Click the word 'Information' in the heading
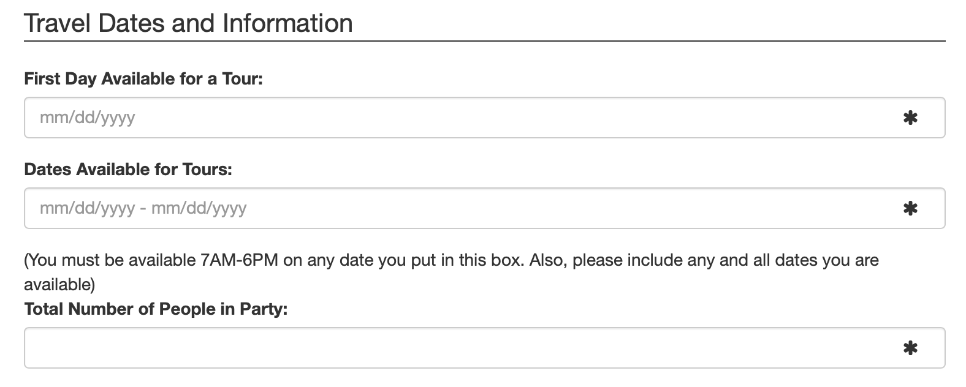The image size is (966, 387). 287,23
